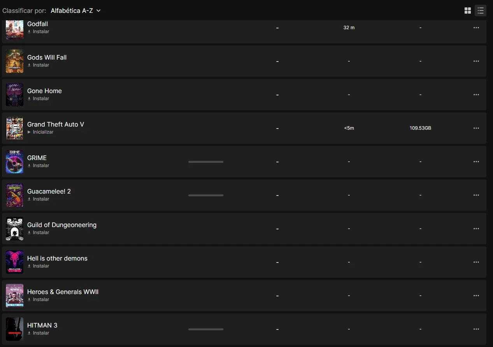Viewport: 493px width, 347px height.
Task: Open the Grand Theft Auto V cover thumbnail
Action: point(15,128)
